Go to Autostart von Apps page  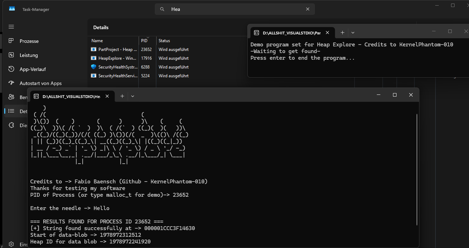tap(40, 83)
